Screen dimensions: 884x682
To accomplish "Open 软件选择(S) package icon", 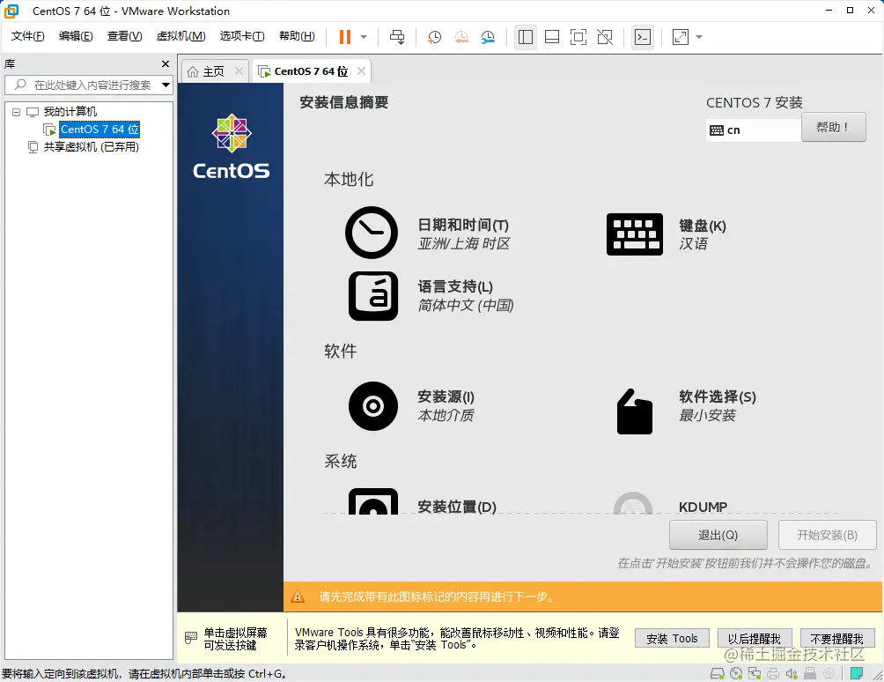I will coord(635,411).
